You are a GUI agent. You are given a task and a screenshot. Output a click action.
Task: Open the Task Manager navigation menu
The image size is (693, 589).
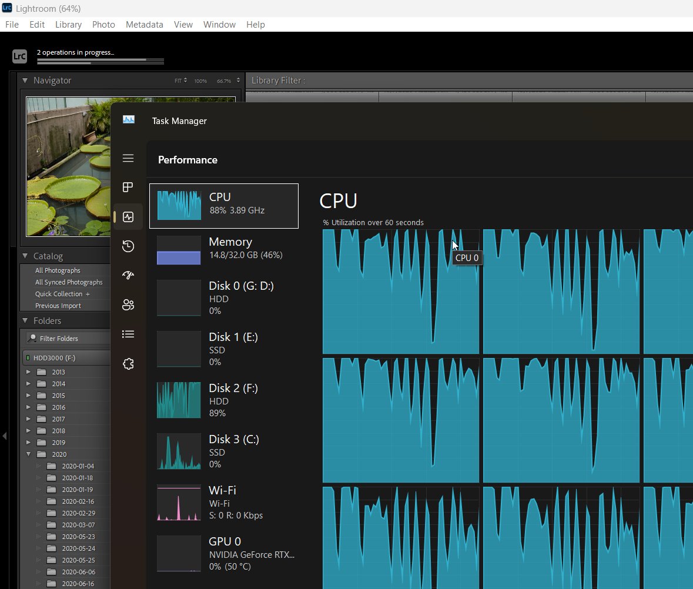(x=128, y=158)
